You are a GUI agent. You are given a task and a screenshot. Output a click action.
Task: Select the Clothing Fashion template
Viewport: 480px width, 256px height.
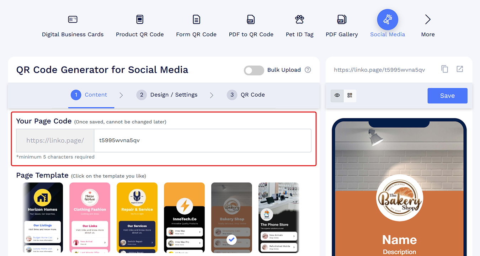point(90,218)
